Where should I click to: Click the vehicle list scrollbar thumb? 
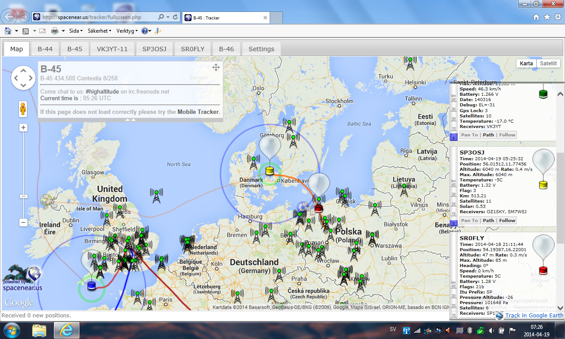coord(560,198)
